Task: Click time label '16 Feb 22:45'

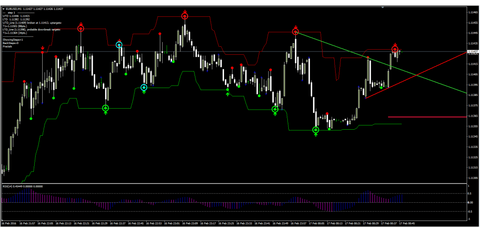Action: [136, 223]
